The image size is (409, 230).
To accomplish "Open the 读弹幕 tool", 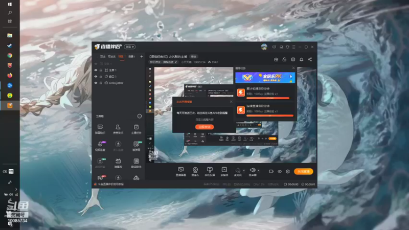I will coord(136,146).
